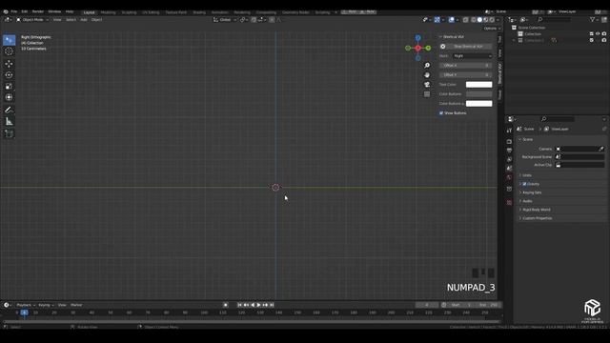Image resolution: width=610 pixels, height=343 pixels.
Task: Select the Select Box tool
Action: [x=9, y=40]
